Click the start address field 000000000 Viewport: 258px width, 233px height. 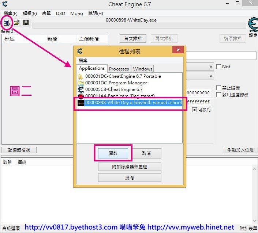(x=199, y=93)
